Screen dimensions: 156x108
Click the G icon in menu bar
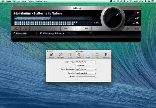click(111, 1)
